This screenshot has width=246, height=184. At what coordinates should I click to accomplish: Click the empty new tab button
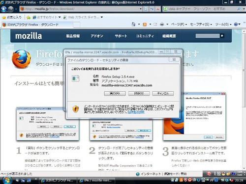coord(77,25)
